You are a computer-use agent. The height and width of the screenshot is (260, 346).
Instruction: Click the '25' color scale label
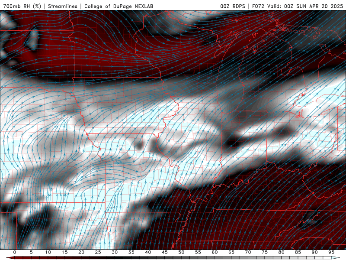click(x=98, y=252)
